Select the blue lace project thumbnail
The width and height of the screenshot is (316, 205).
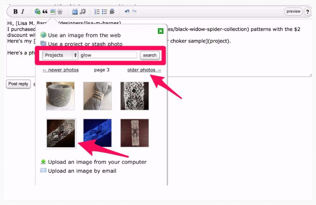98,133
